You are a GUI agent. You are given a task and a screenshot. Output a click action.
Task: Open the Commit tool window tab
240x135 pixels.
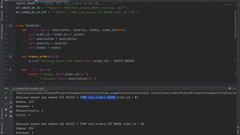(x=1, y=16)
